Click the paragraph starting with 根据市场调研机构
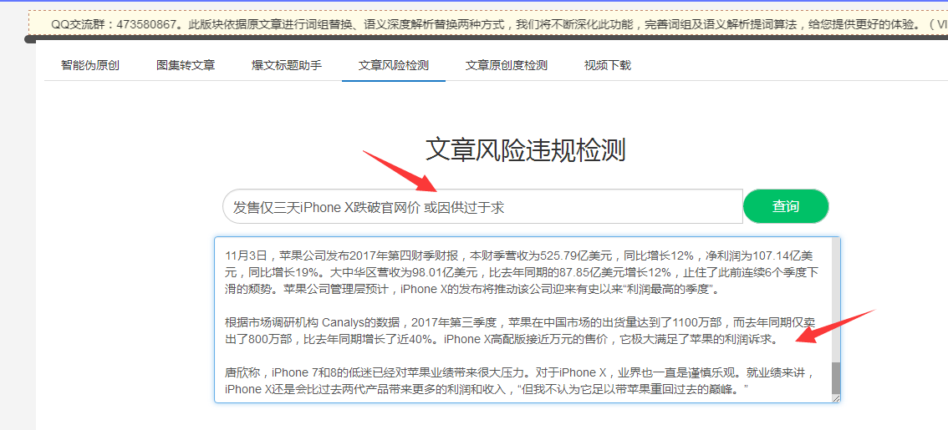The image size is (948, 430). (x=522, y=330)
